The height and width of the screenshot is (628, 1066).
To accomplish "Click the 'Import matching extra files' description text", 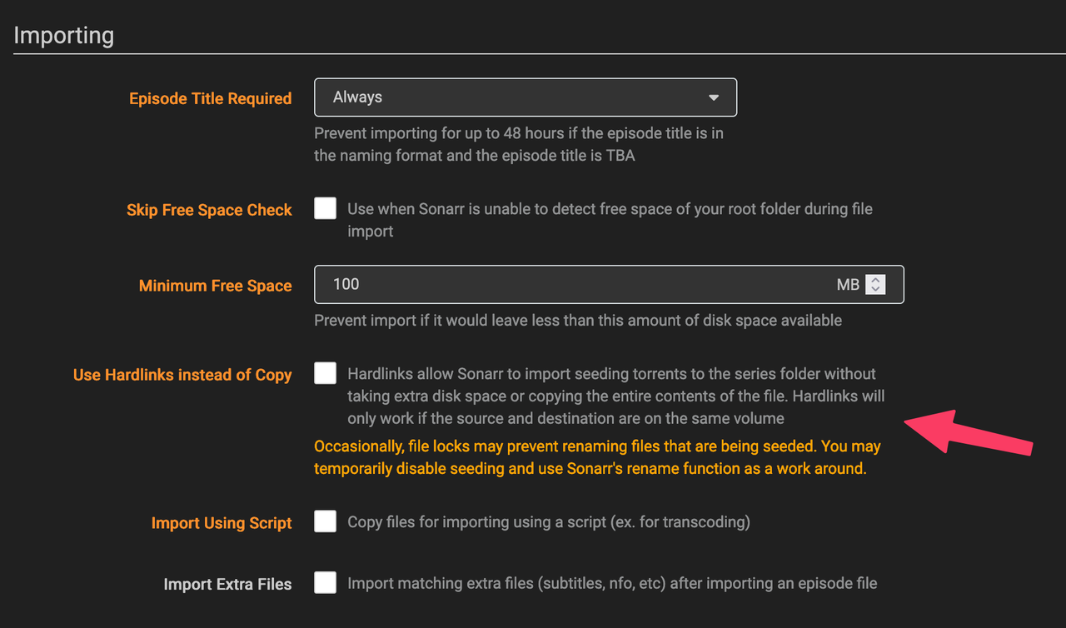I will pyautogui.click(x=612, y=583).
